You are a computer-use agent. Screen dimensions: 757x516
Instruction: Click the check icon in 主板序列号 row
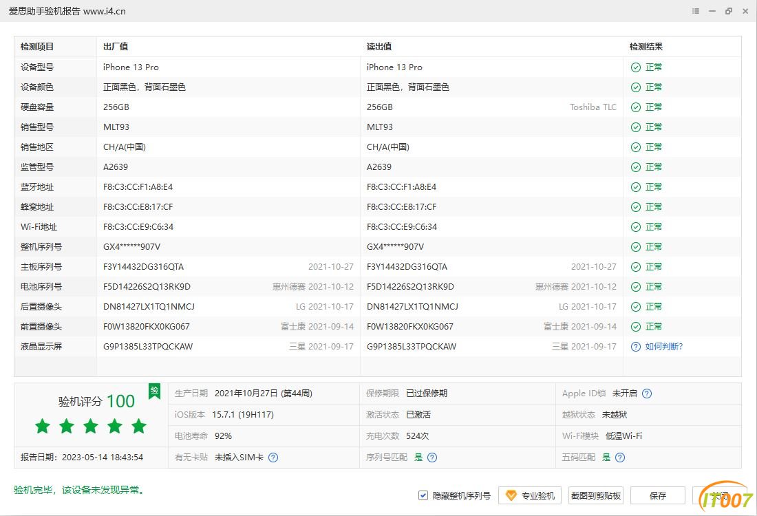pos(636,267)
